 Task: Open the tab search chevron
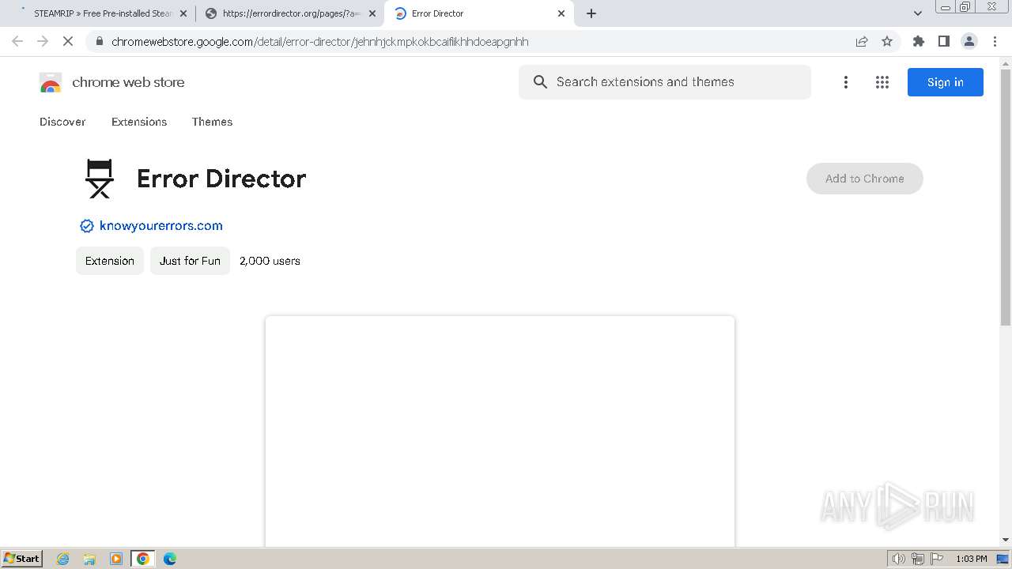(x=918, y=13)
